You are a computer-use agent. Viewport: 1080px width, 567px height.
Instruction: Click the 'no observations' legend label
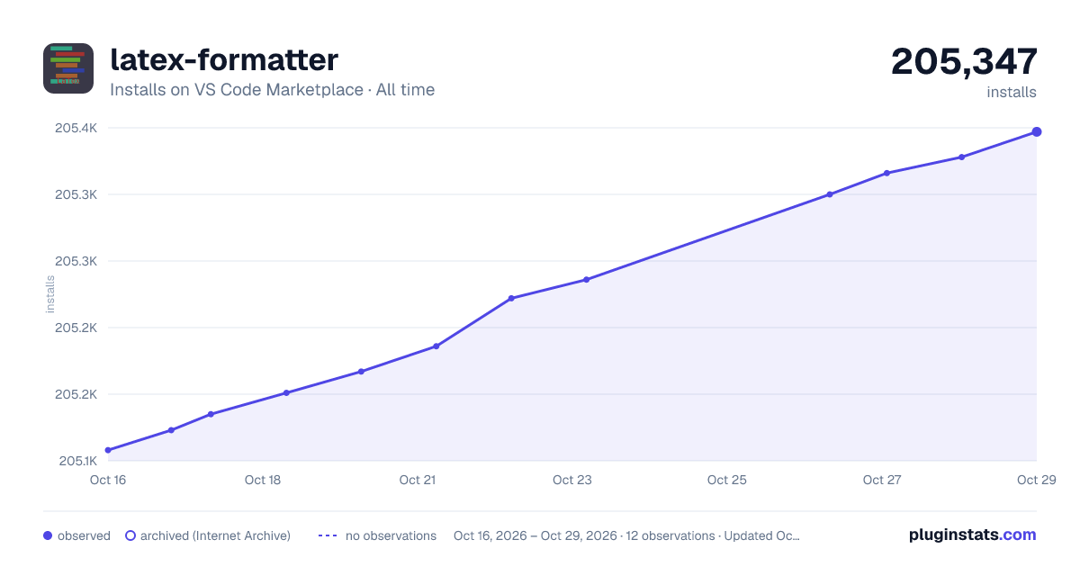pos(391,535)
